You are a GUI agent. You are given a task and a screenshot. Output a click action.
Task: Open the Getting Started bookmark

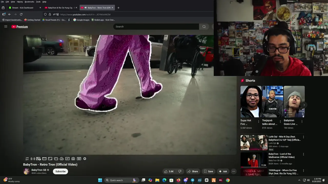tap(32, 20)
